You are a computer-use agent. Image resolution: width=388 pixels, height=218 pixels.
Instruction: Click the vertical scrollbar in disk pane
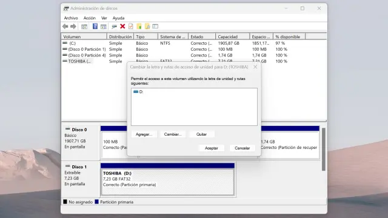point(323,150)
